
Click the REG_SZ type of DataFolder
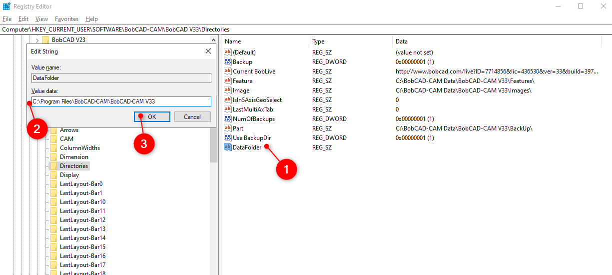click(x=322, y=147)
